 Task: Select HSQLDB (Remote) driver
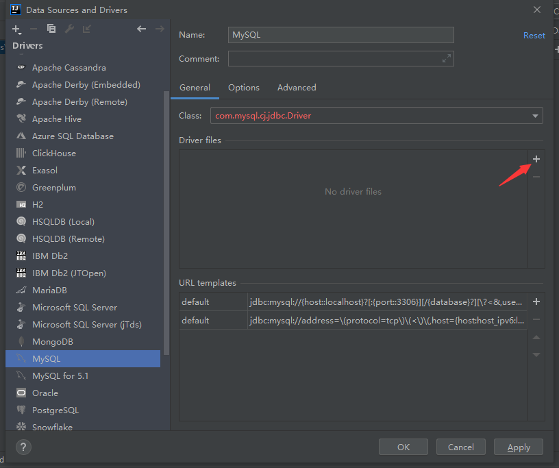83,238
